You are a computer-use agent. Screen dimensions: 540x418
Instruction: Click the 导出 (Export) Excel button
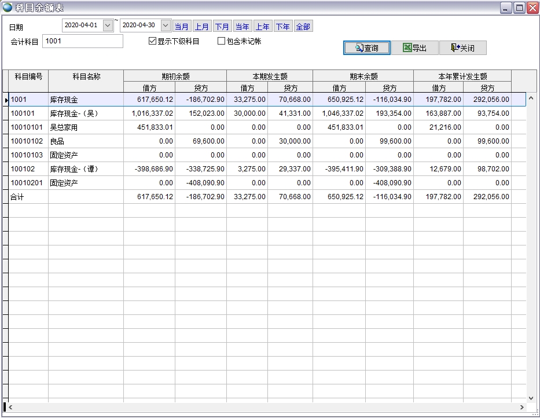(x=414, y=48)
